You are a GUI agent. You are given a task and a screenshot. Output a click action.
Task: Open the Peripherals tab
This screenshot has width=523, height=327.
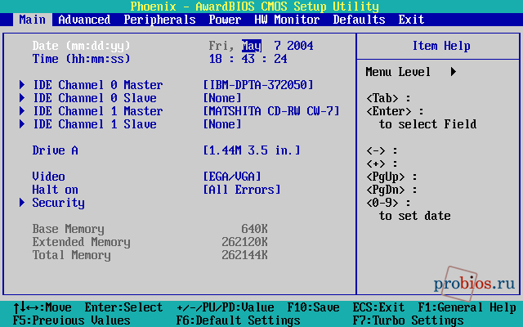[x=159, y=20]
